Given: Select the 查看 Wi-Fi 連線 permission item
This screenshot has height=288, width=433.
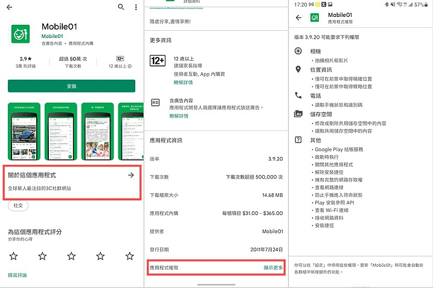Looking at the screenshot, I should click(332, 210).
